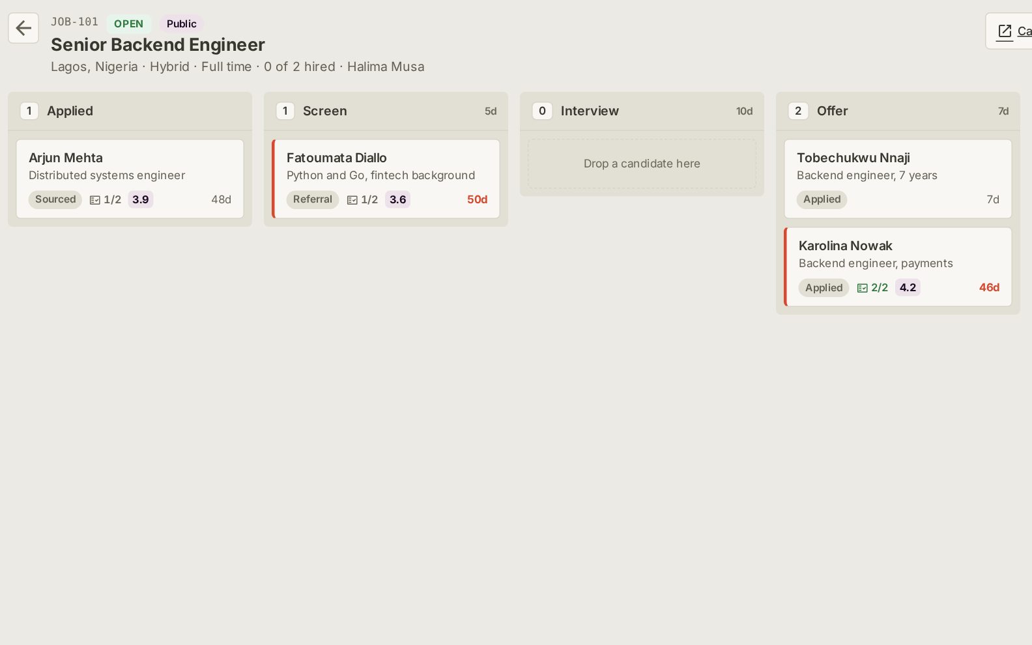Click the 48d age on Arjun Mehta's card

click(221, 199)
